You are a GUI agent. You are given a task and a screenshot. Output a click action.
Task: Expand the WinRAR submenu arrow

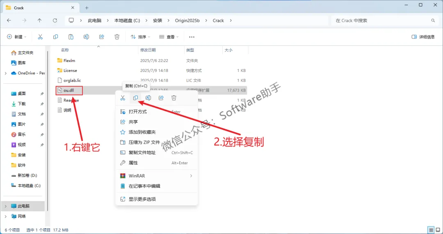[191, 176]
